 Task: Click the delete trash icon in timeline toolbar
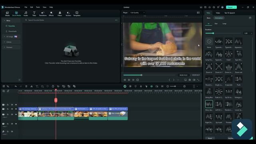(x=26, y=86)
